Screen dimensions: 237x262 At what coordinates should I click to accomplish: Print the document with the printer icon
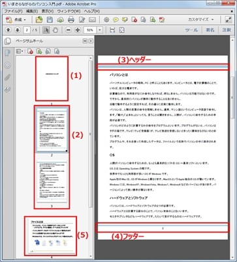pyautogui.click(x=71, y=20)
